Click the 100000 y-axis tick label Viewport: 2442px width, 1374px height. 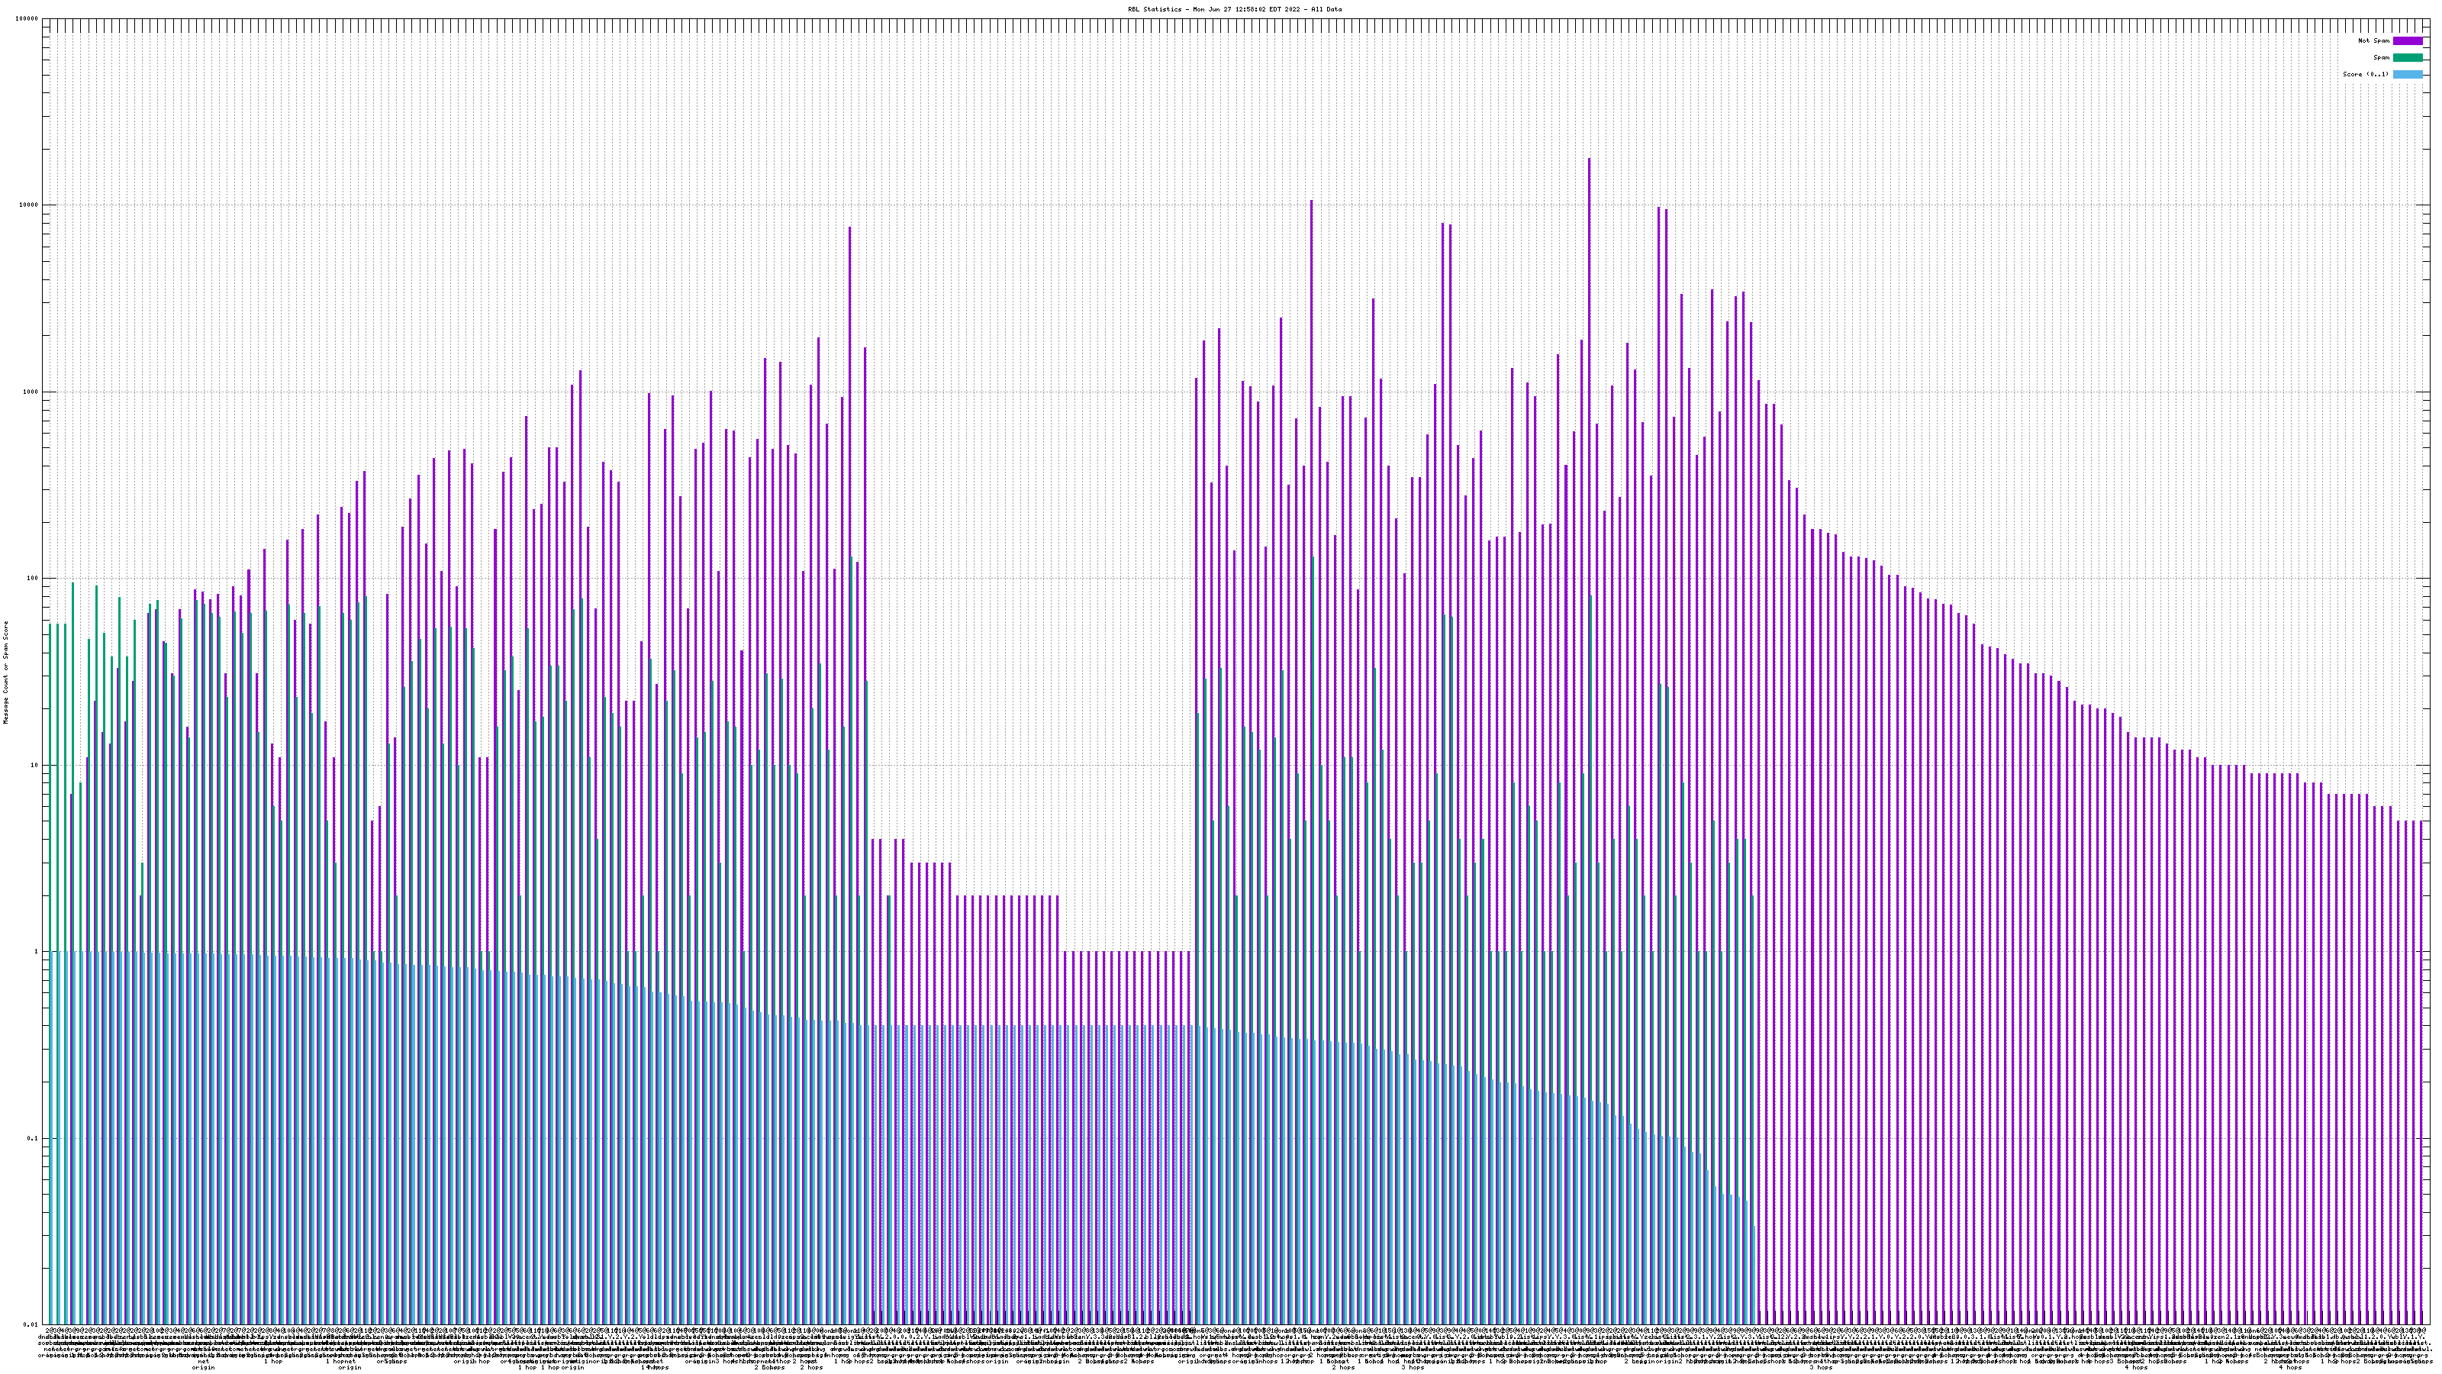tap(27, 19)
